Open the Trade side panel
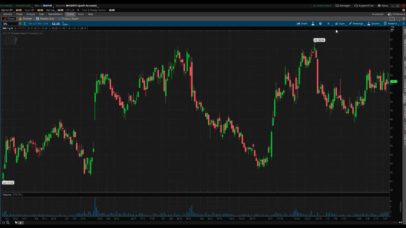Screen dimensions: 406x228 [x=404, y=32]
